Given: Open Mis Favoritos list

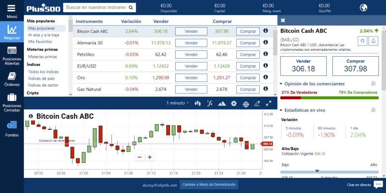Looking at the screenshot, I should [x=40, y=41].
